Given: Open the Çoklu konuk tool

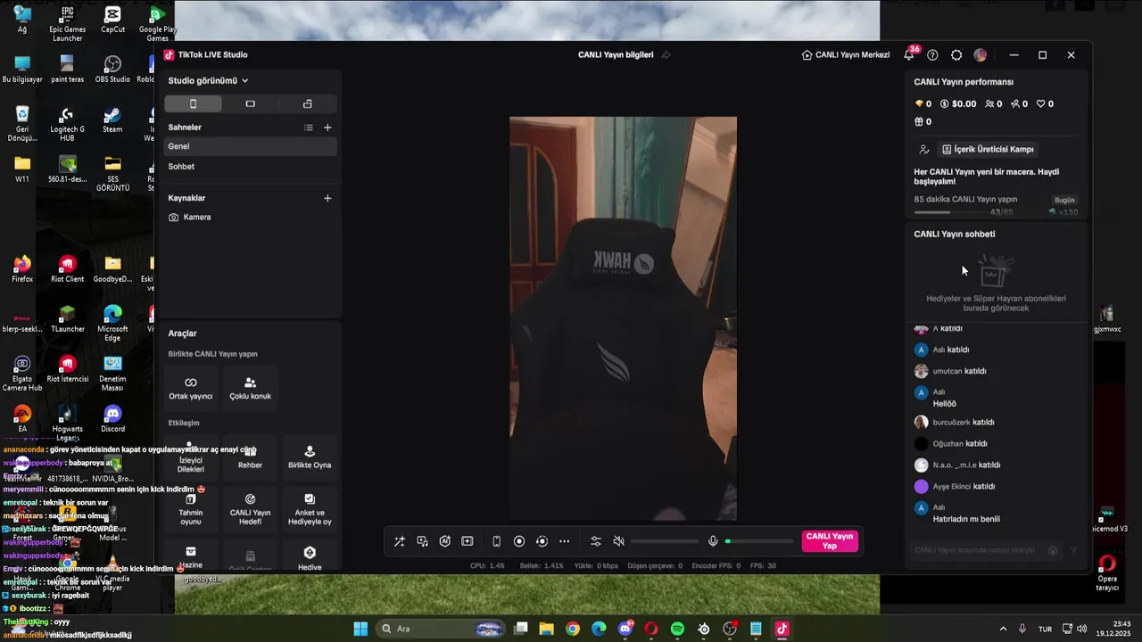Looking at the screenshot, I should [x=250, y=389].
